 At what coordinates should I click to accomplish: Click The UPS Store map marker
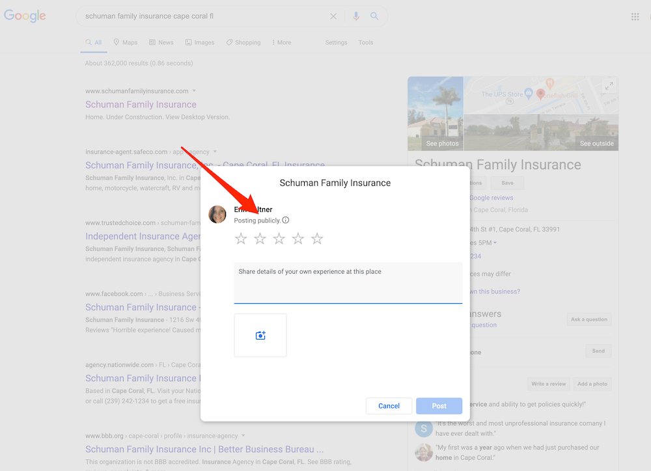point(528,94)
